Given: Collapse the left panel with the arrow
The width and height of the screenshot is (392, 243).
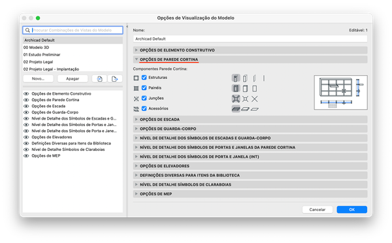Looking at the screenshot, I should click(x=127, y=27).
